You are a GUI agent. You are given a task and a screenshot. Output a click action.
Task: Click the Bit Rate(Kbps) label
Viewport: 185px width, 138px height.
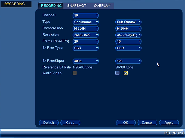point(53,61)
